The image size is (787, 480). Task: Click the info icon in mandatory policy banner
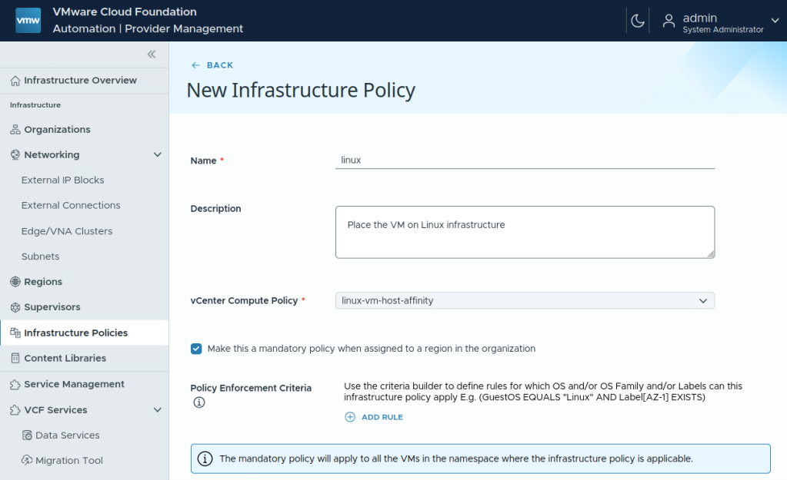tap(205, 458)
